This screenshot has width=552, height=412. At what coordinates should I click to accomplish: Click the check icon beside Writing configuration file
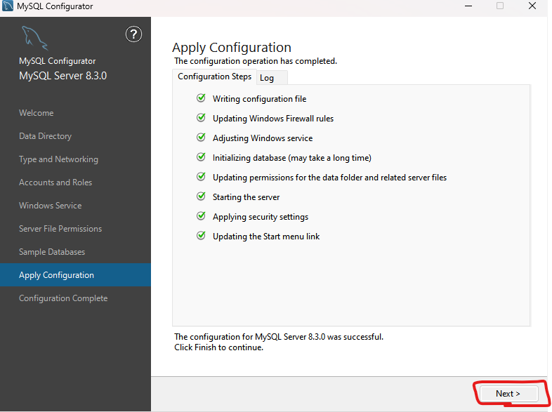click(201, 98)
